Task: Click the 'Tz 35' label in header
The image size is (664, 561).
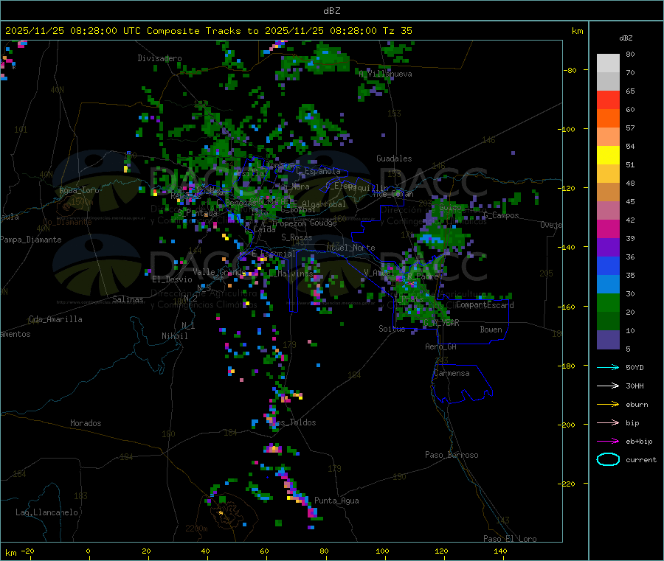Action: pos(397,31)
